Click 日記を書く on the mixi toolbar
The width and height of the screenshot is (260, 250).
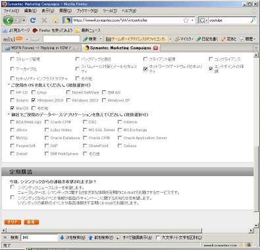point(207,39)
